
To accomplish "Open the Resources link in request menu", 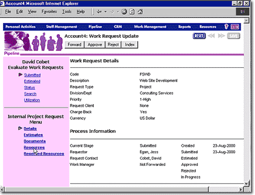I will coord(34,148).
